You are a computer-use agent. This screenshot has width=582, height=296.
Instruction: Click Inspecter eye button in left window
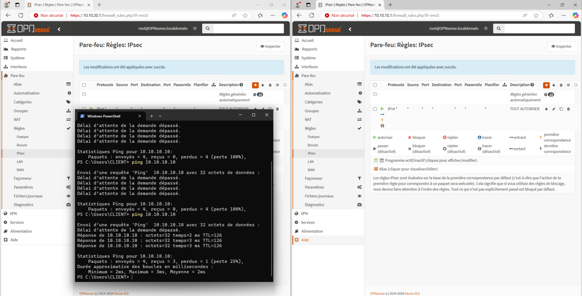270,46
